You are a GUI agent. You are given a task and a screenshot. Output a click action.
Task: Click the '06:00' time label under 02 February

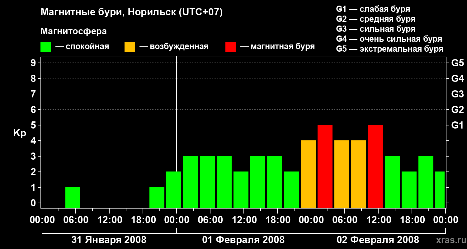[x=344, y=220]
